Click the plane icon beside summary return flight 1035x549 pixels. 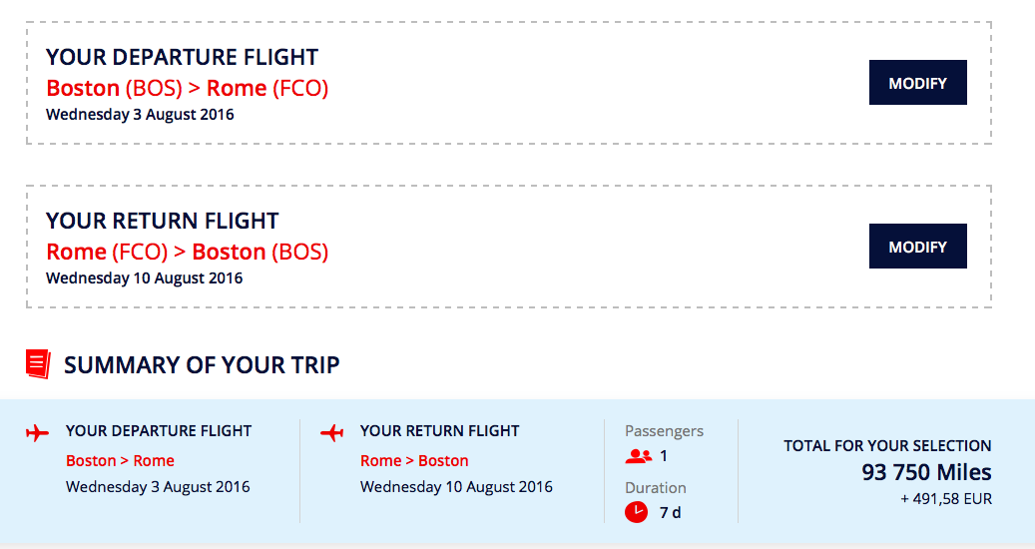[x=332, y=433]
